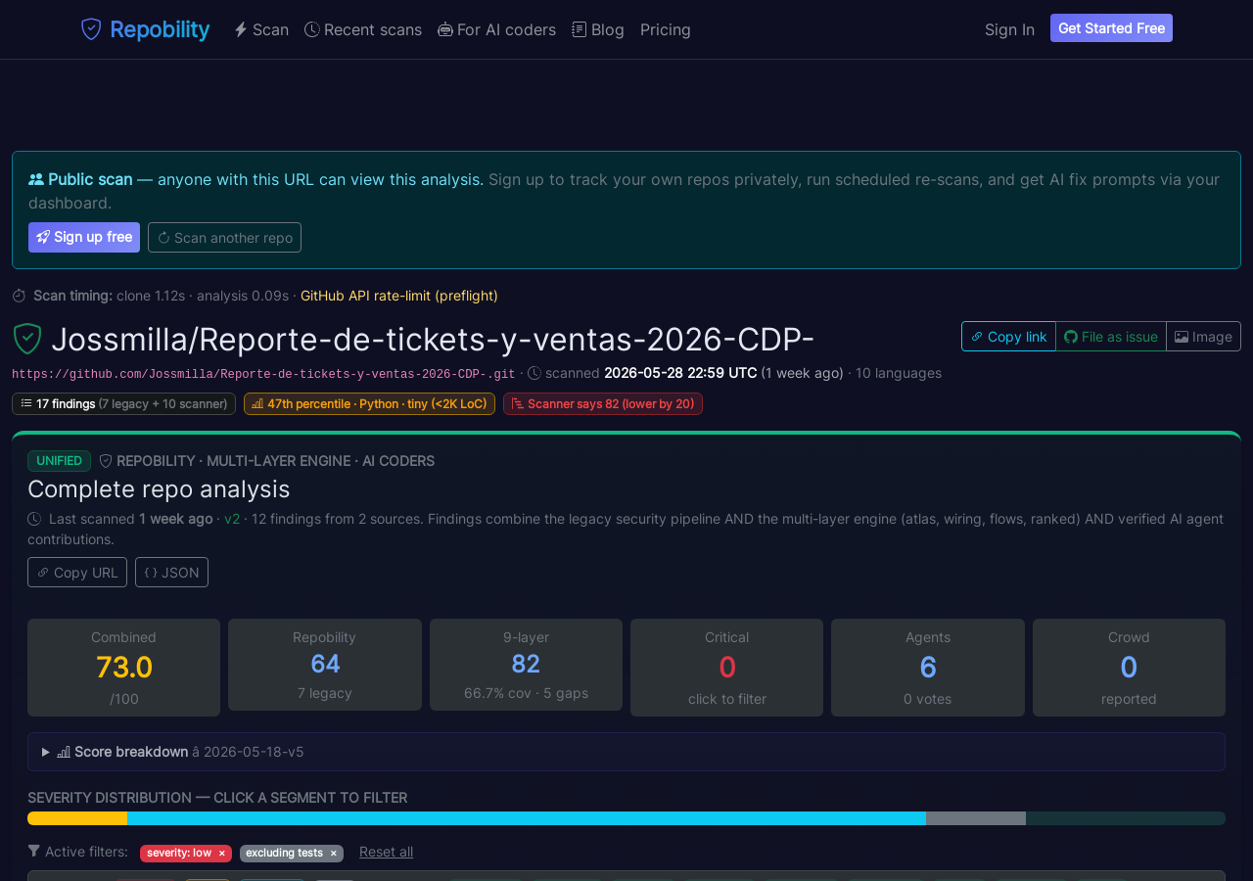Go to Recent scans
This screenshot has height=881, width=1253.
click(363, 29)
